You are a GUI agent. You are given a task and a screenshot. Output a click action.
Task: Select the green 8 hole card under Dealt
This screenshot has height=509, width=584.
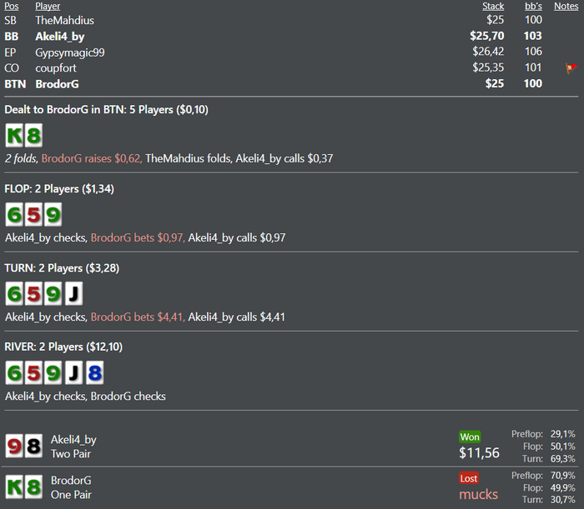(x=33, y=135)
